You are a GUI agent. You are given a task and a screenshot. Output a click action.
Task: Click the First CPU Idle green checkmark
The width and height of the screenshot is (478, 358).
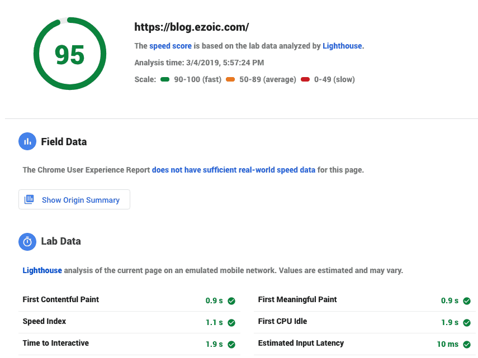point(467,322)
